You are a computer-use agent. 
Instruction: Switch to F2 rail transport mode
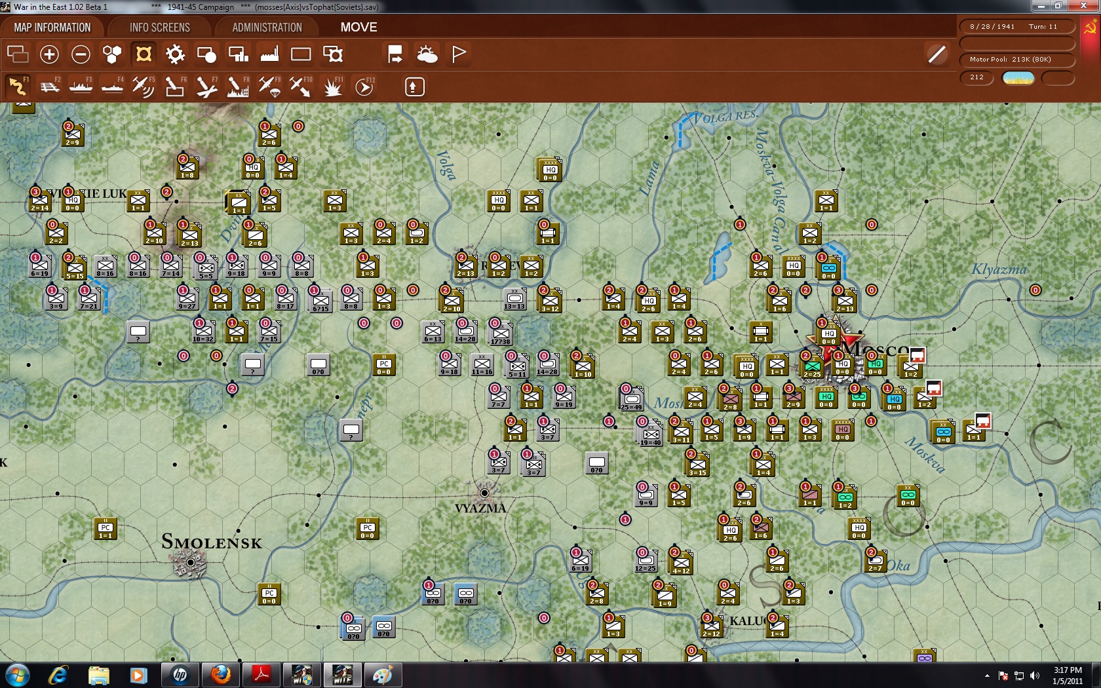(x=50, y=86)
